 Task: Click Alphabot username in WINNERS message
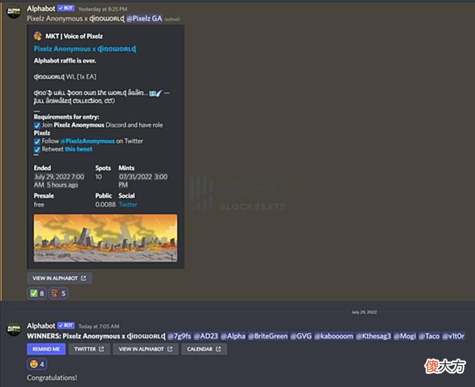(x=41, y=326)
